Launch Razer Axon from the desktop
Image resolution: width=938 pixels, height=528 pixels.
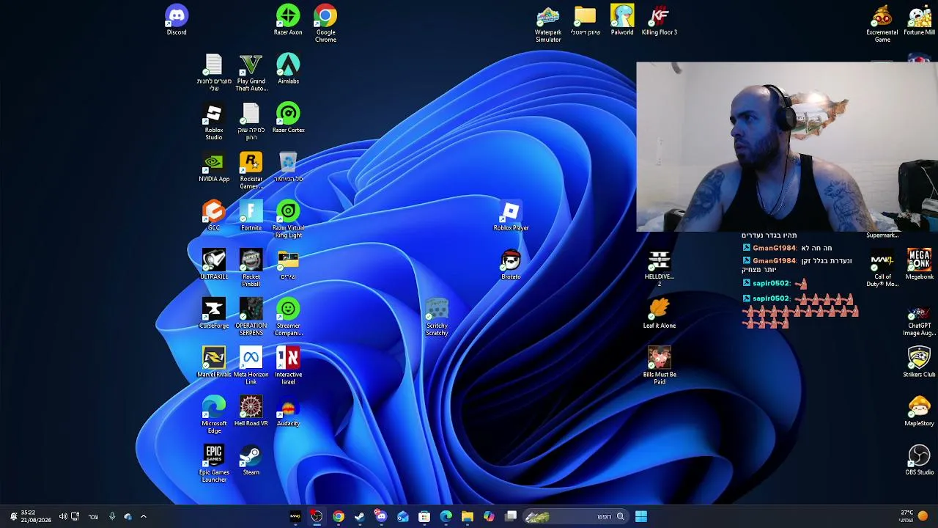(288, 21)
